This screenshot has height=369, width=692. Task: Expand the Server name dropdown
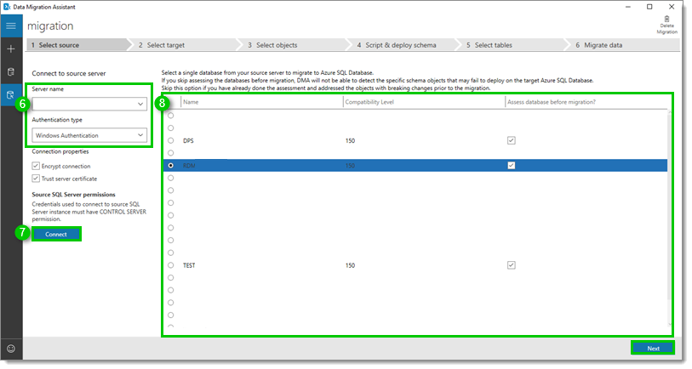click(x=140, y=104)
